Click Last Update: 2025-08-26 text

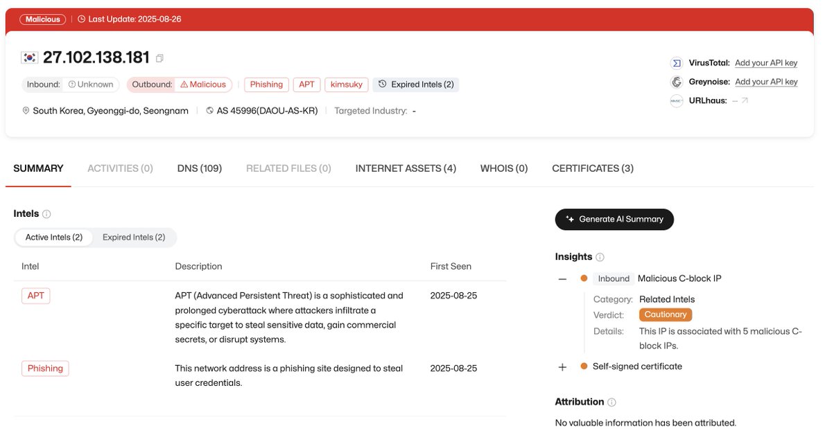click(x=135, y=19)
